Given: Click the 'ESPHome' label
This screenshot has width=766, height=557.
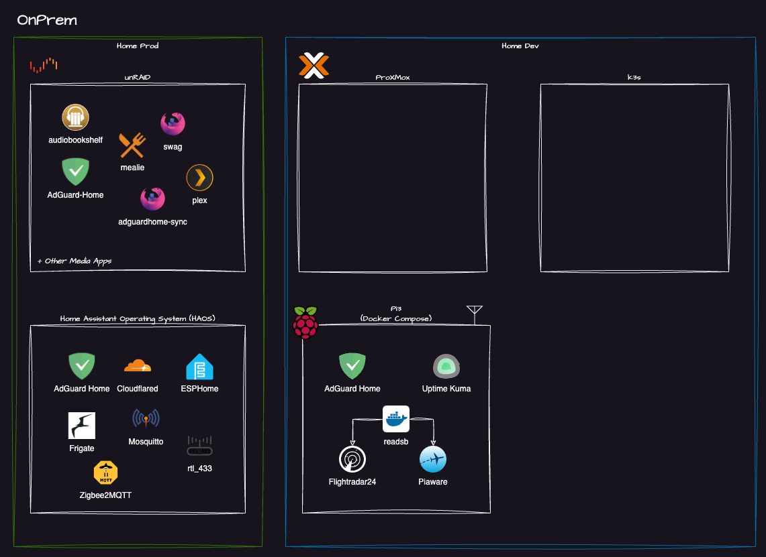Looking at the screenshot, I should (x=200, y=389).
